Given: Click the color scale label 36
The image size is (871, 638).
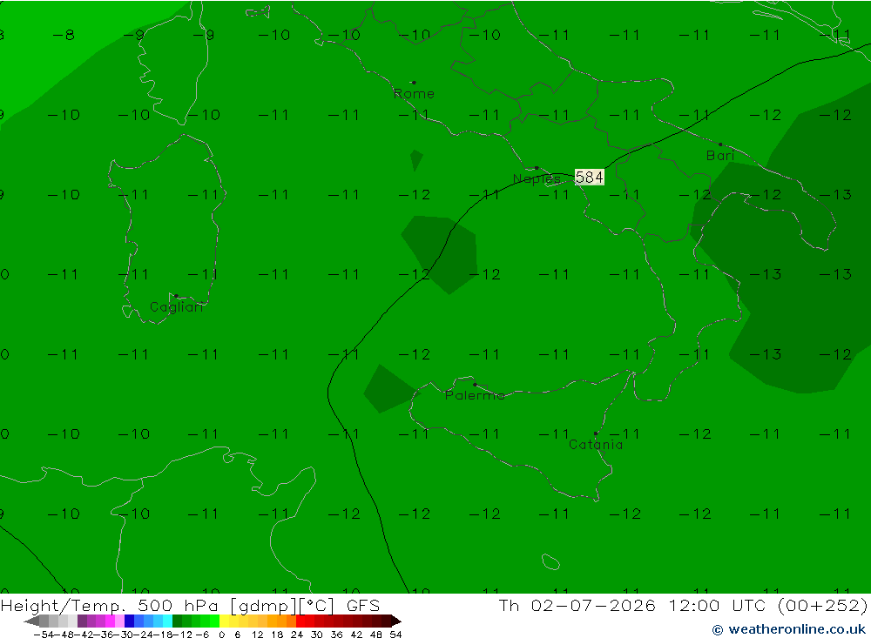Looking at the screenshot, I should [336, 635].
